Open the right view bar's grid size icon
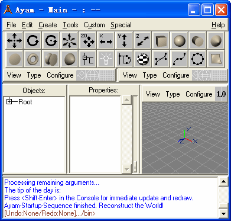Screen dimensions: 231x221 pyautogui.click(x=219, y=75)
